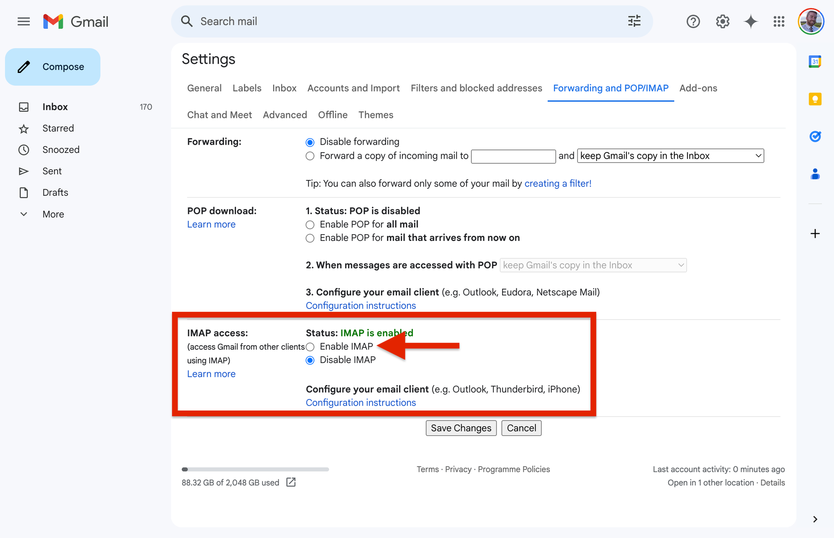Select the Enable IMAP radio button
Image resolution: width=834 pixels, height=538 pixels.
point(310,347)
